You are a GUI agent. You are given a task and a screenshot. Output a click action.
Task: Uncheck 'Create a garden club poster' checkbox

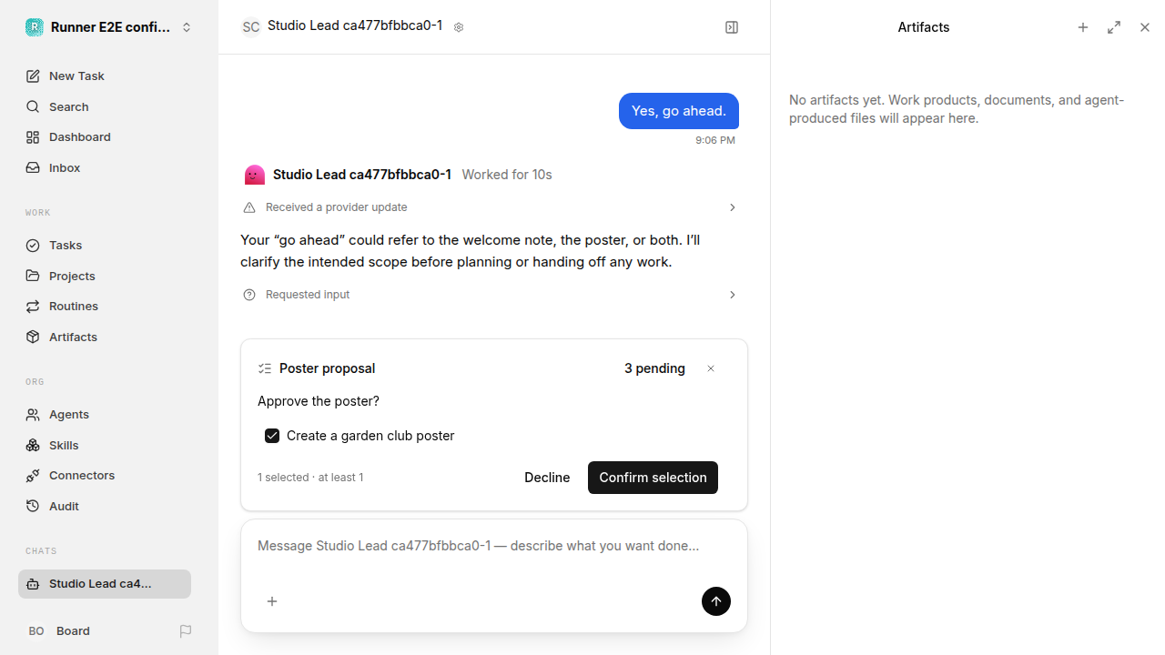click(x=272, y=436)
